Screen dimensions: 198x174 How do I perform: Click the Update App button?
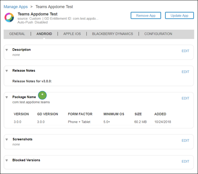click(179, 15)
